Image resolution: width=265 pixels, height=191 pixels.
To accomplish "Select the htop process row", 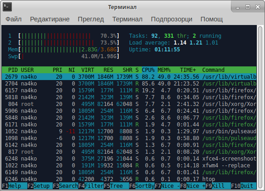I will [x=129, y=179].
